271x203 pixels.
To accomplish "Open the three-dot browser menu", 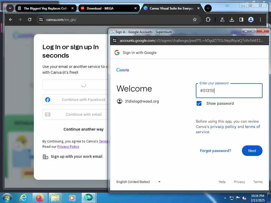I will pyautogui.click(x=260, y=20).
